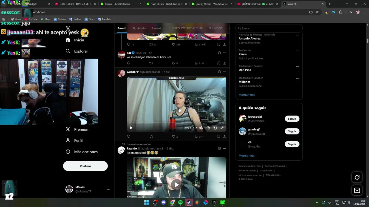
Task: Open YouTube bookmark in bookmarks bar
Action: tap(31, 19)
